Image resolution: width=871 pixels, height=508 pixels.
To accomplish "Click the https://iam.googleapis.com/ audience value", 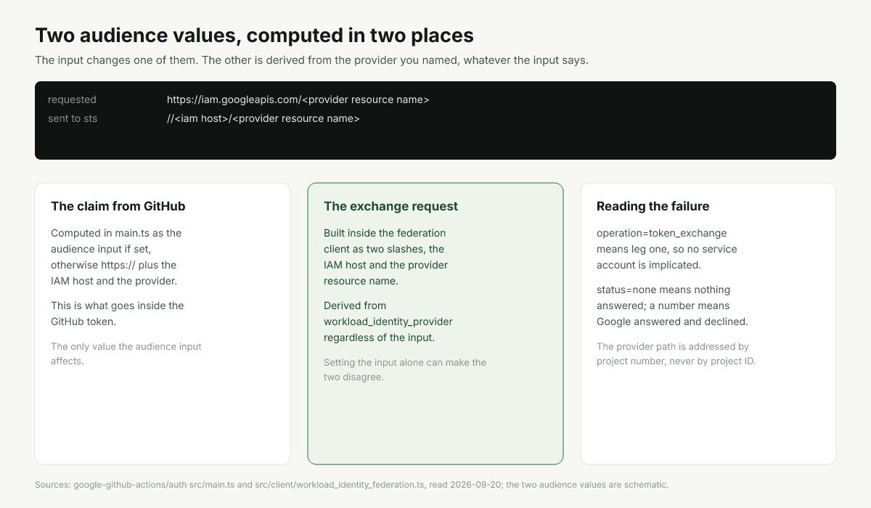I will [x=298, y=99].
